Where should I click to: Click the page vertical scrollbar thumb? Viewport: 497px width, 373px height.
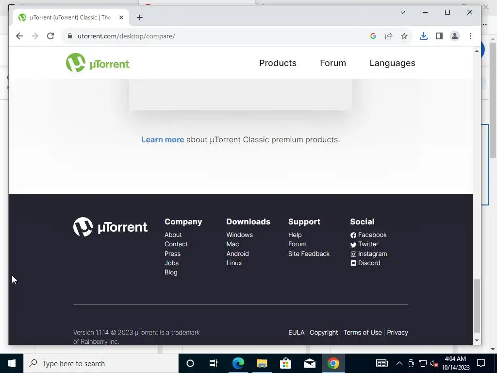pos(477,306)
